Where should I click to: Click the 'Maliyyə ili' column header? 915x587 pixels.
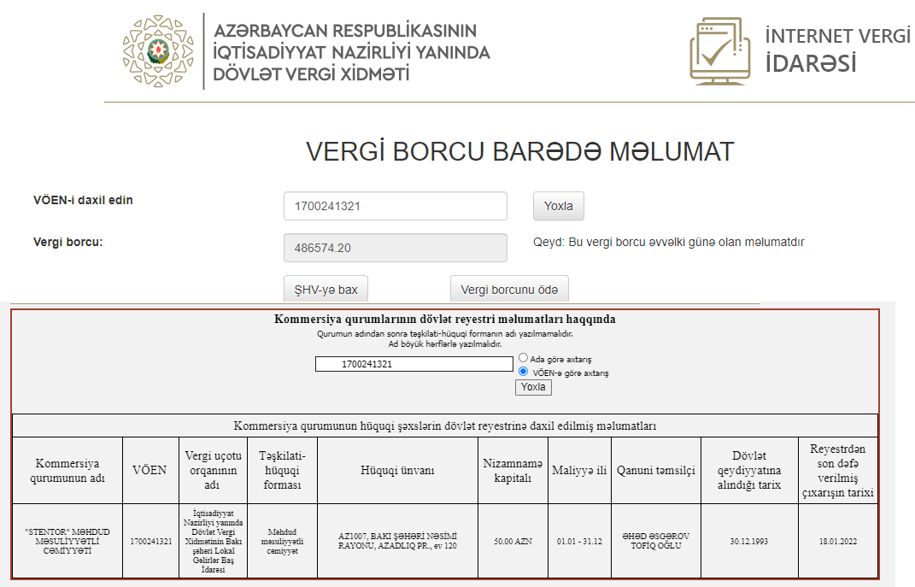pyautogui.click(x=579, y=470)
